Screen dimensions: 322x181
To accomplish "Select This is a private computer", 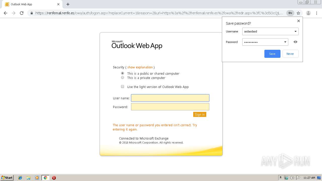I will [123, 77].
